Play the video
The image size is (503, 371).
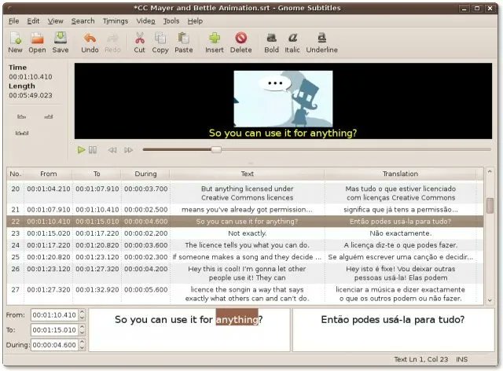[x=81, y=150]
